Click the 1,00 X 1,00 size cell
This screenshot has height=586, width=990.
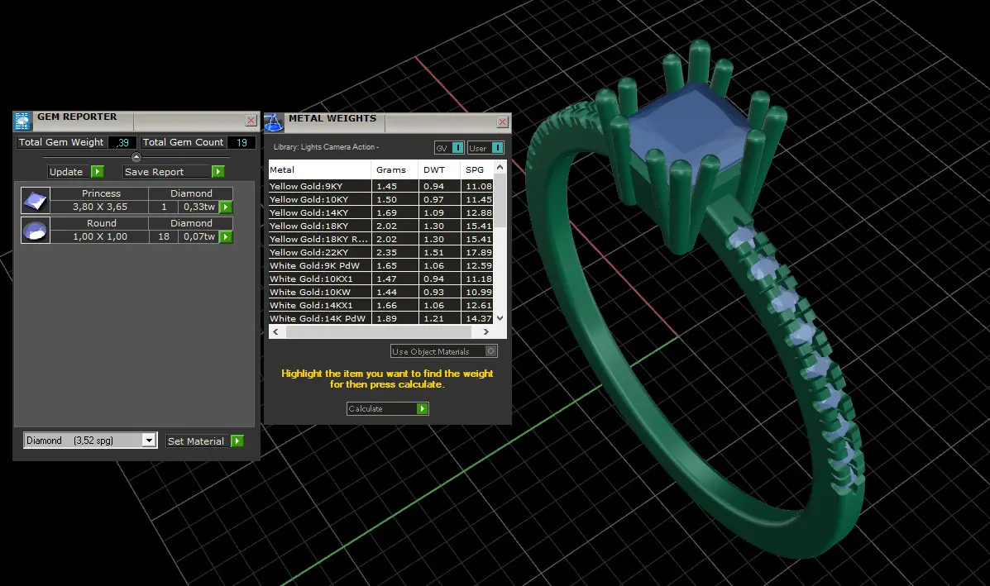point(100,236)
